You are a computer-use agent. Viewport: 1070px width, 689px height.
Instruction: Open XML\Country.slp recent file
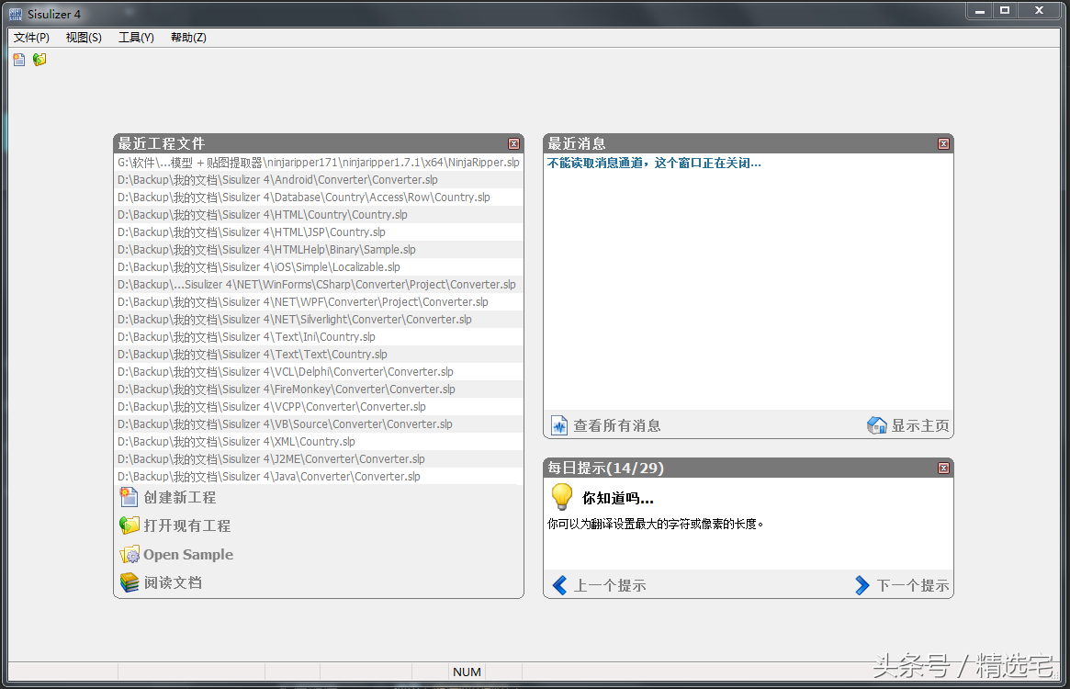319,442
